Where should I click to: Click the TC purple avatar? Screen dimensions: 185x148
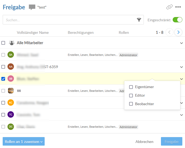(11, 115)
